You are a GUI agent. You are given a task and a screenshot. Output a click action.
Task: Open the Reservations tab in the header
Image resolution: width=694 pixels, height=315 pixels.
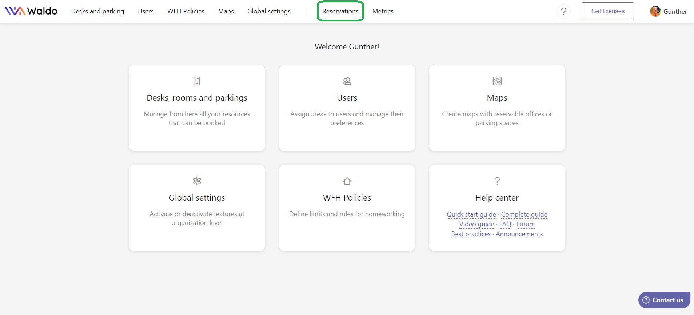point(340,11)
